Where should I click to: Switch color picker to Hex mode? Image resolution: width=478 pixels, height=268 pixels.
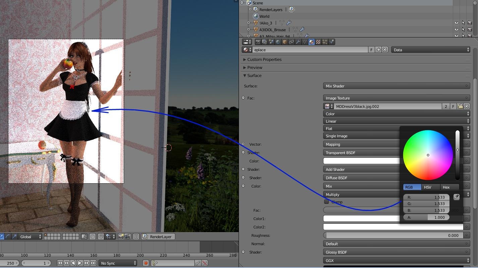point(449,187)
